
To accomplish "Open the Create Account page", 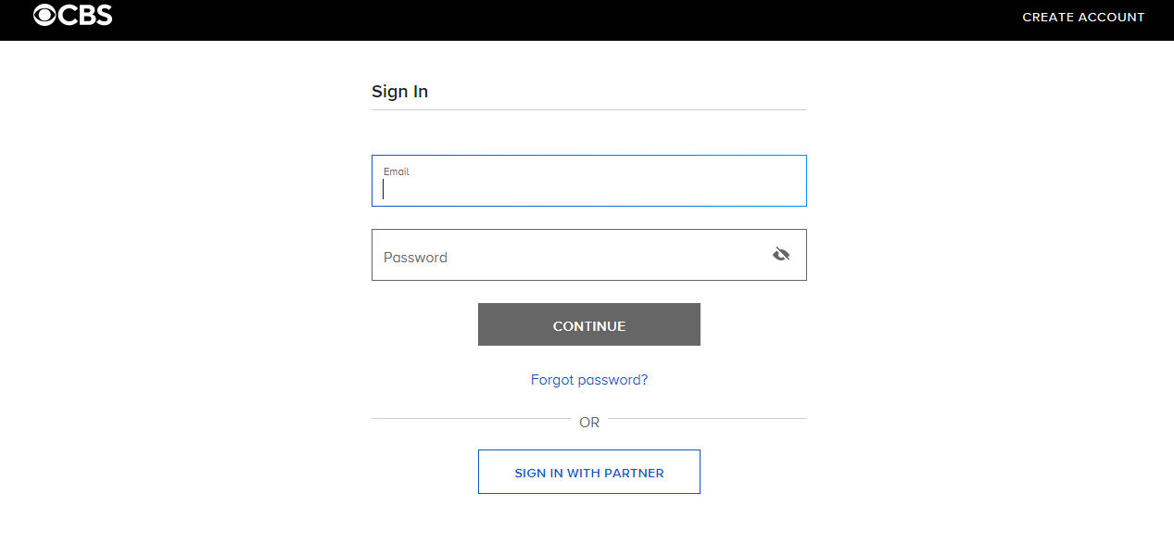I will [1083, 18].
